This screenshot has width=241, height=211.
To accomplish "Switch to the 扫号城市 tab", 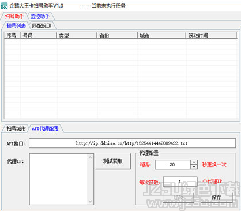I will (x=16, y=128).
